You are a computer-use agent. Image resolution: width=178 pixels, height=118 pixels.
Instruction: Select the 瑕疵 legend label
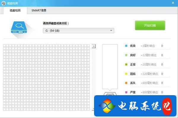133,74
